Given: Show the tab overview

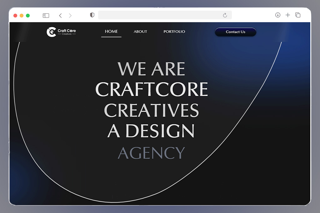Looking at the screenshot, I should (x=298, y=15).
